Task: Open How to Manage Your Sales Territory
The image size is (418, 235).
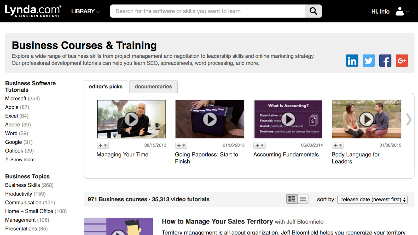Action: pos(217,221)
